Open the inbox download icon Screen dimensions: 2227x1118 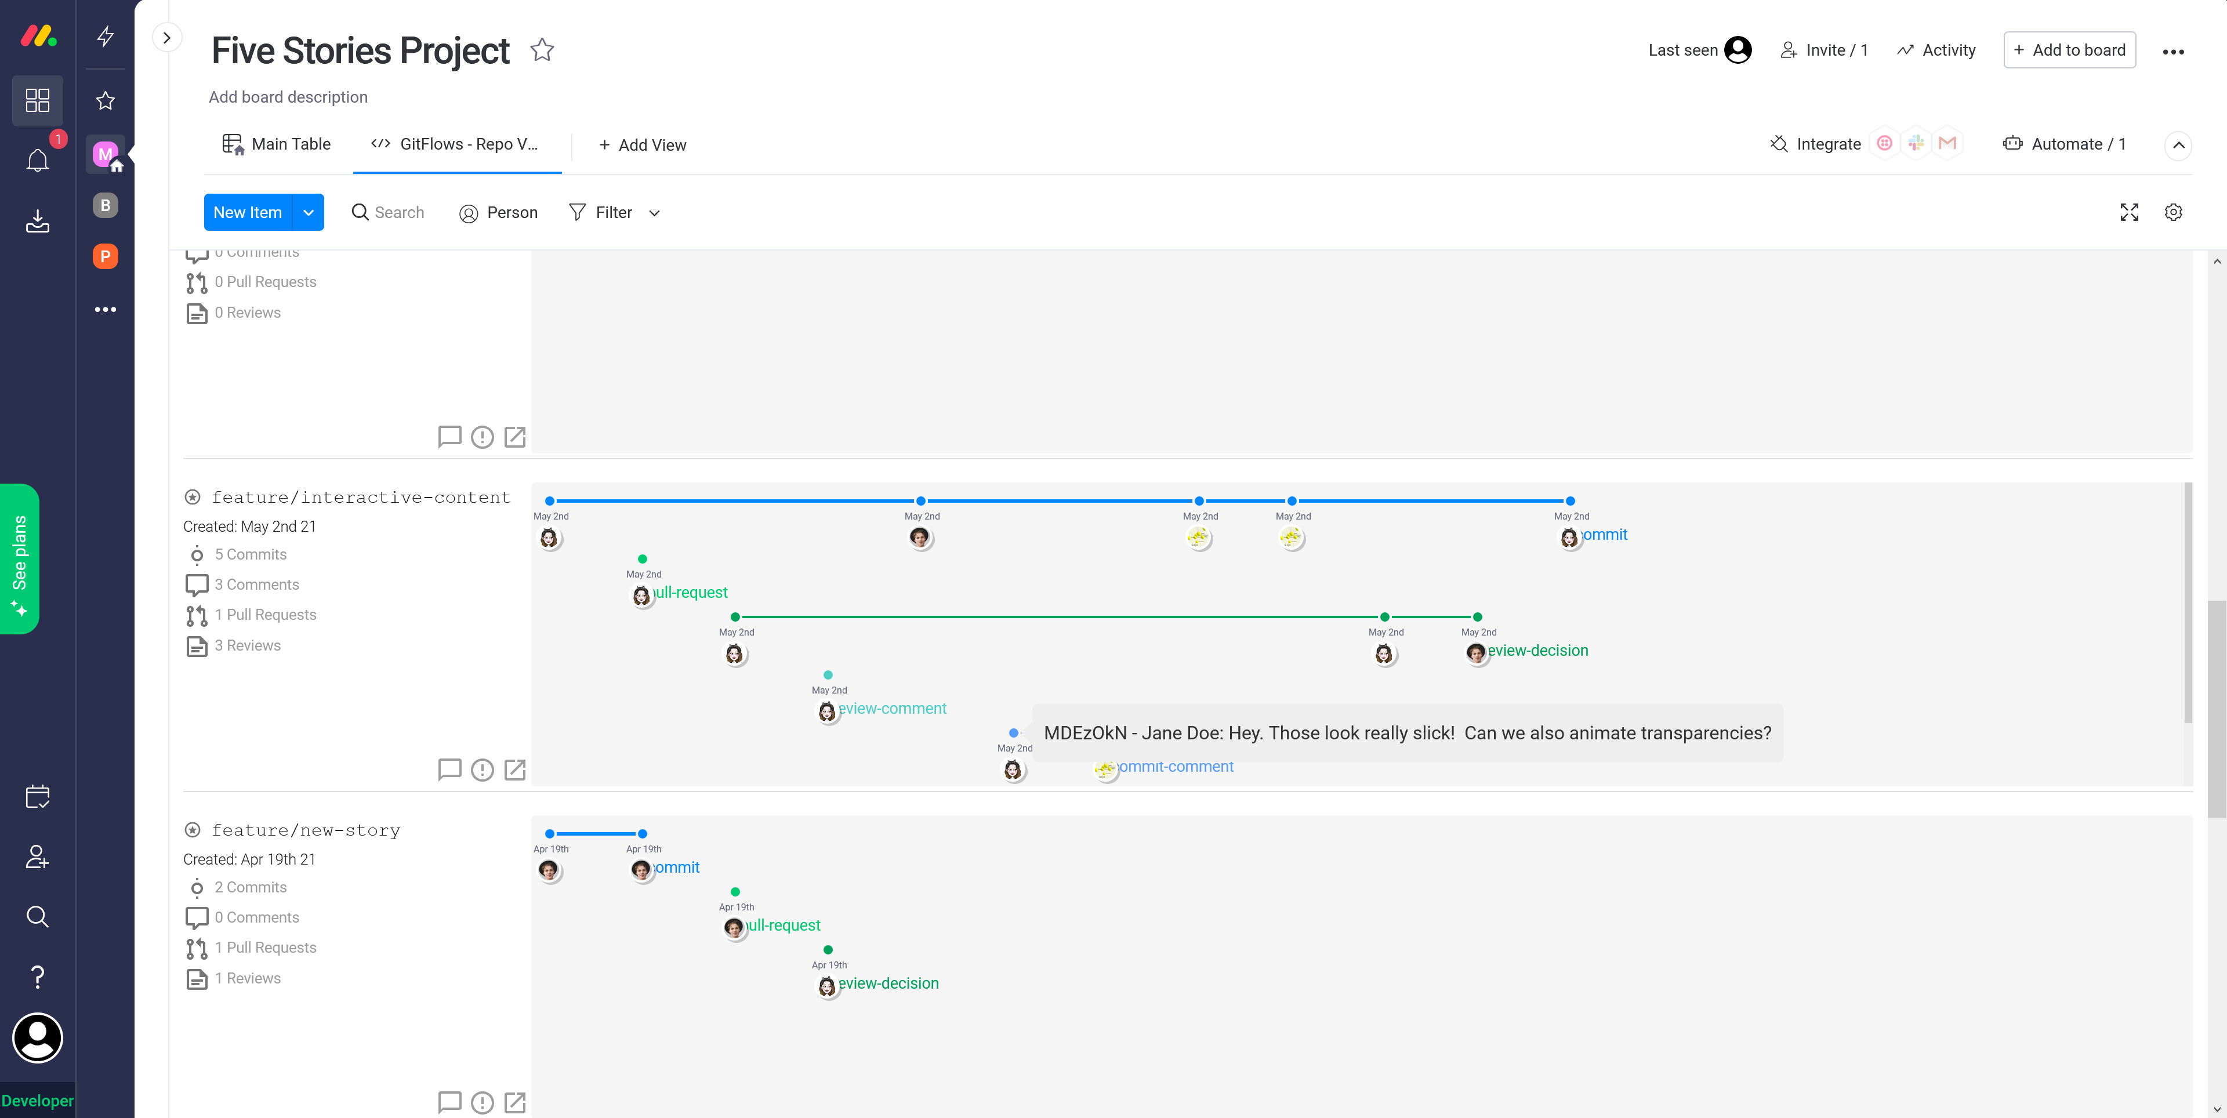point(37,222)
